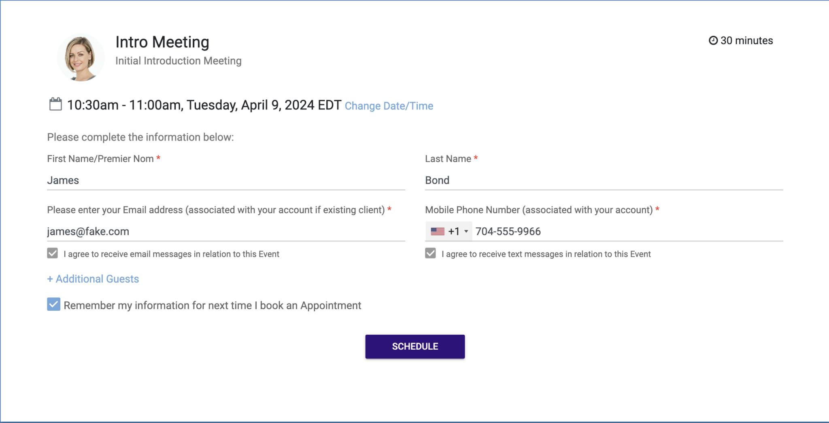
Task: Expand Additional Guests section
Action: [93, 279]
